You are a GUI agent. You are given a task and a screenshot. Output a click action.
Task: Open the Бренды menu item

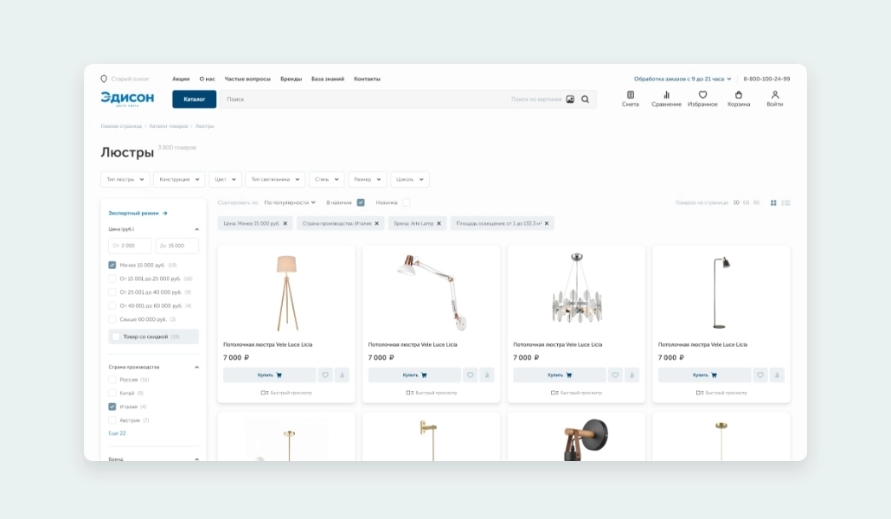(291, 79)
